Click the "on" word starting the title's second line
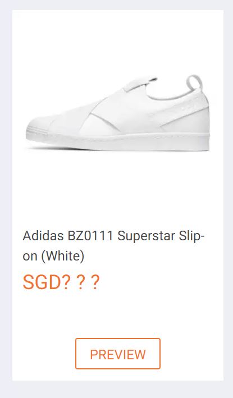 (x=30, y=257)
